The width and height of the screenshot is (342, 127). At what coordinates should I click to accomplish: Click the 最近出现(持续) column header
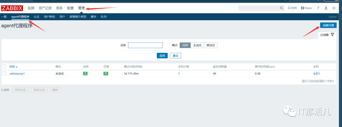tap(133, 67)
